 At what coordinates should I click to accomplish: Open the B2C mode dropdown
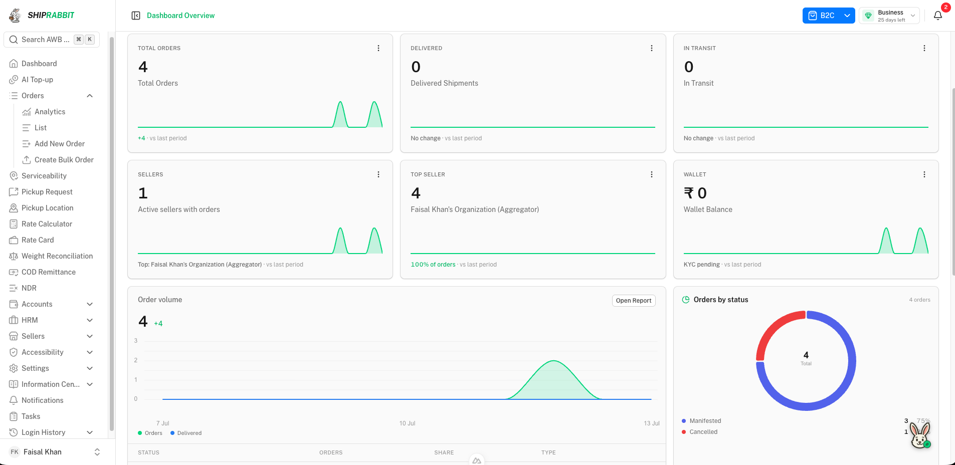[x=829, y=16]
